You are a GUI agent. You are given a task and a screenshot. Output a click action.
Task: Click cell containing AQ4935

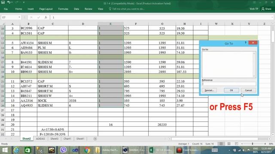coord(28,106)
